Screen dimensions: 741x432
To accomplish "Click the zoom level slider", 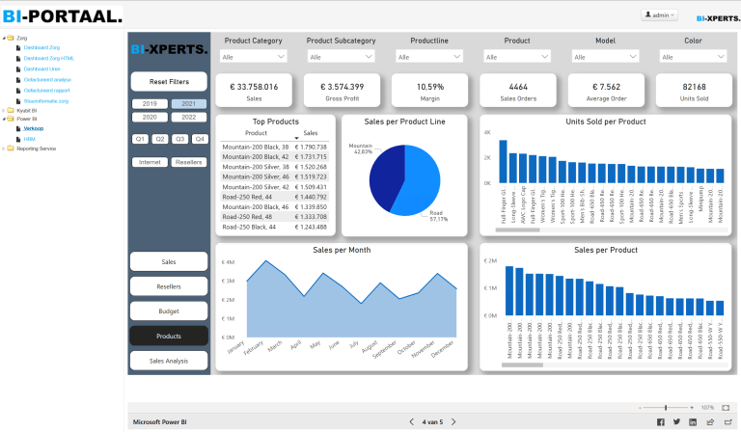I will pyautogui.click(x=666, y=408).
